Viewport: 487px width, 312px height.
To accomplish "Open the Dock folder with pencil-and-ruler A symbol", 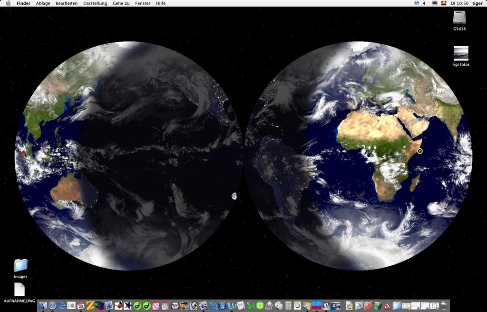I will click(359, 305).
